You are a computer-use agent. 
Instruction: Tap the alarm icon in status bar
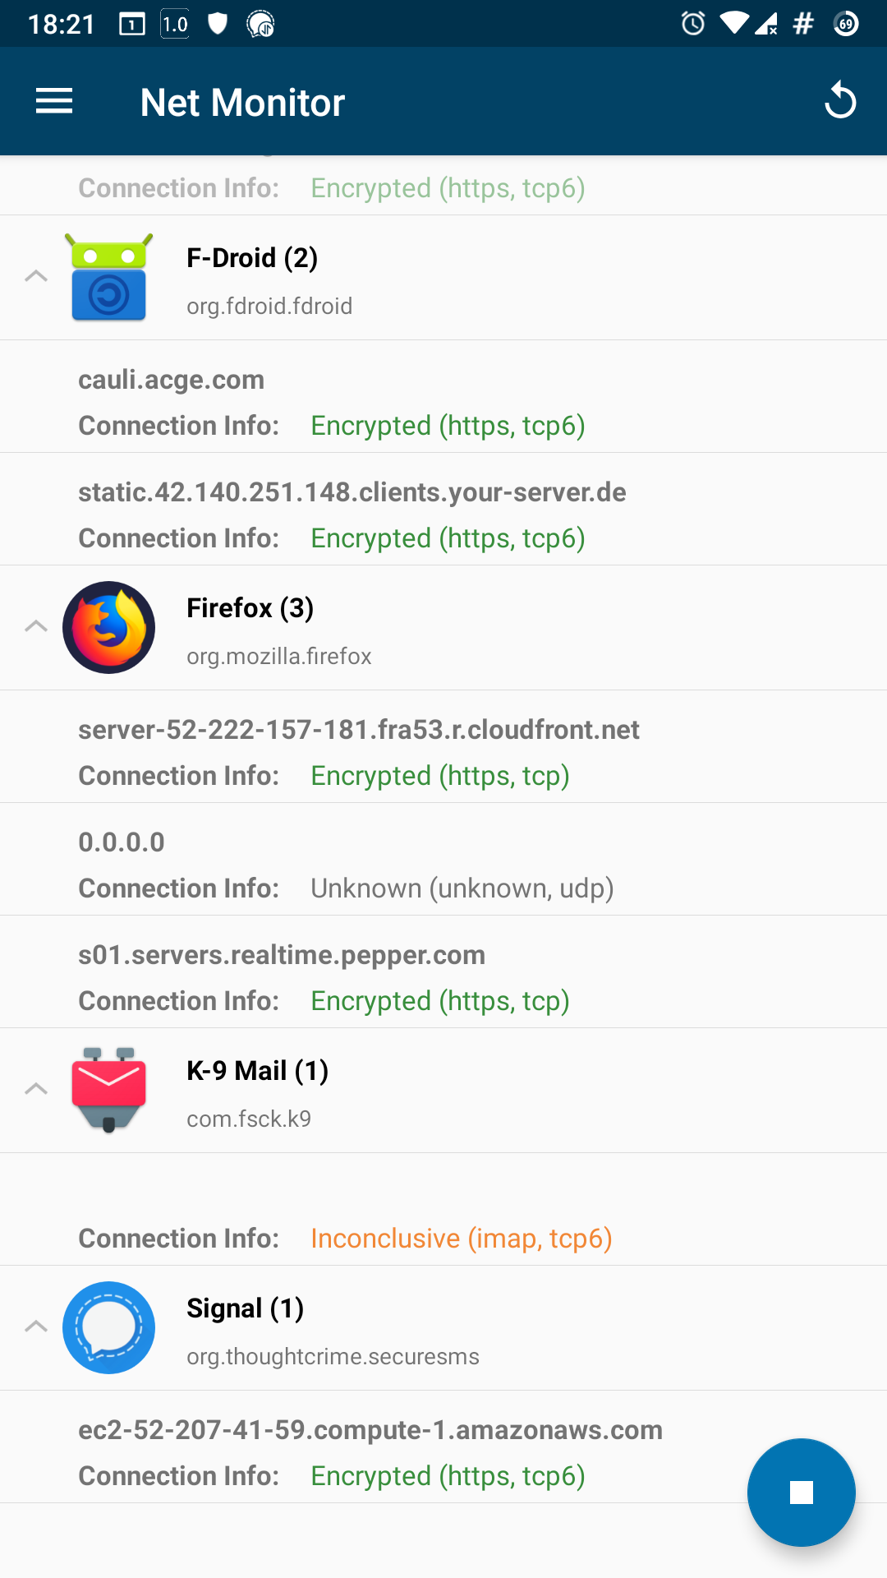(693, 24)
